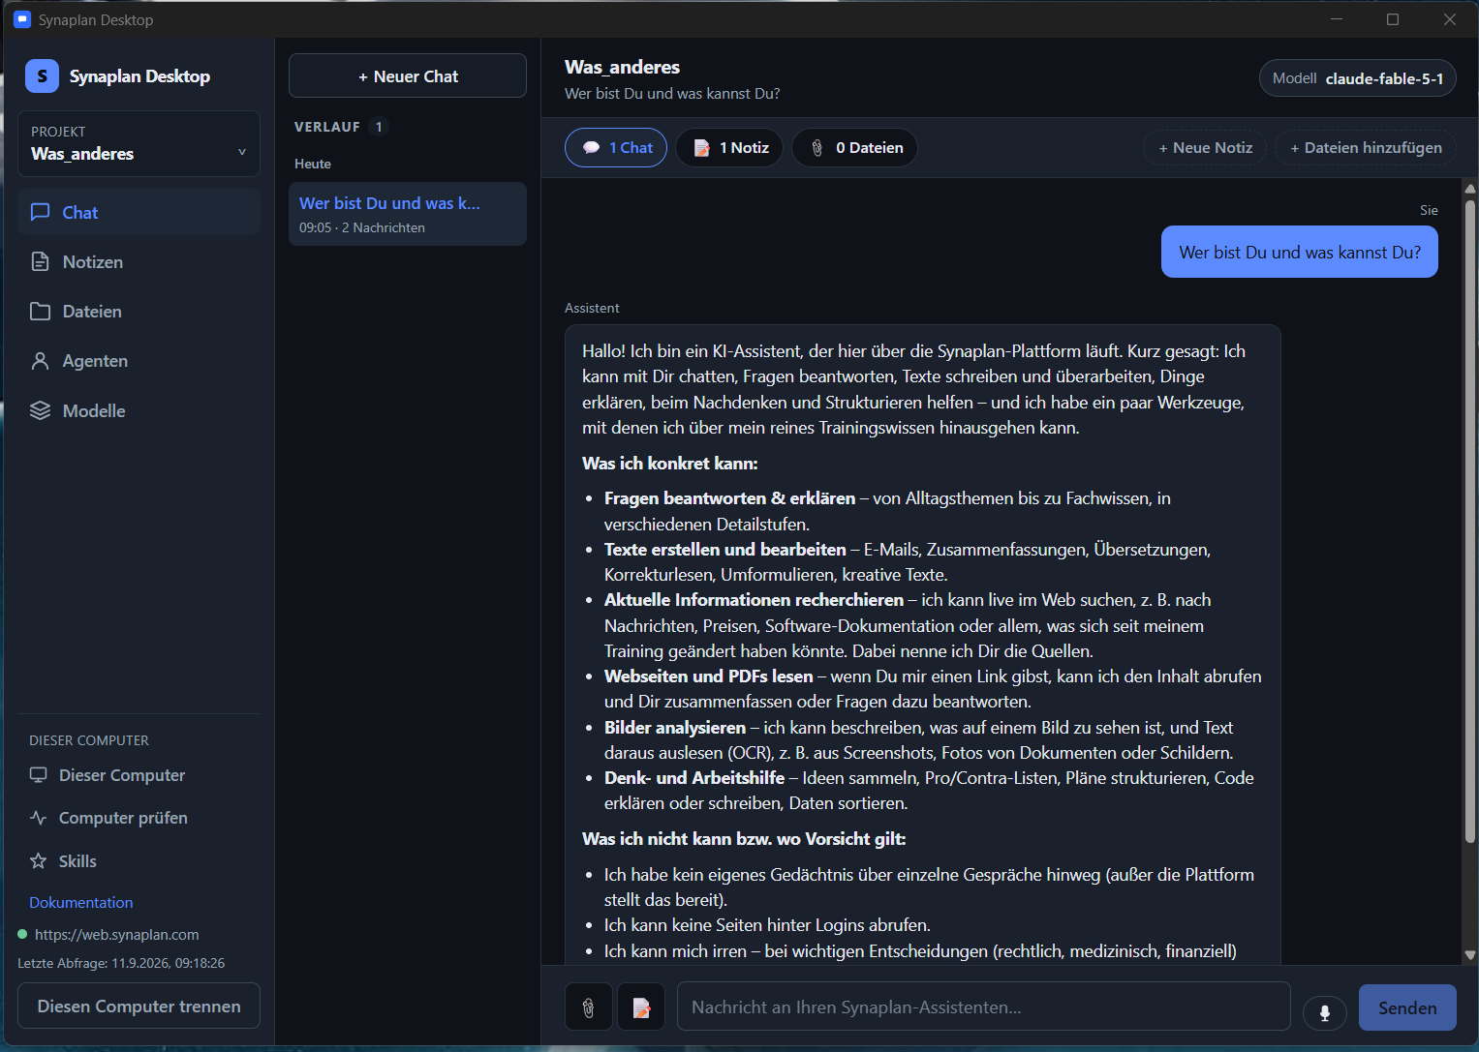Close the Synaplan Desktop window

tap(1450, 19)
